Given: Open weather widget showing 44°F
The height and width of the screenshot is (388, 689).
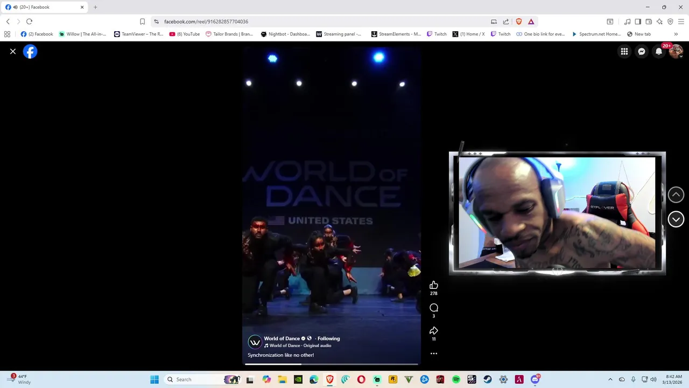Looking at the screenshot, I should point(18,379).
